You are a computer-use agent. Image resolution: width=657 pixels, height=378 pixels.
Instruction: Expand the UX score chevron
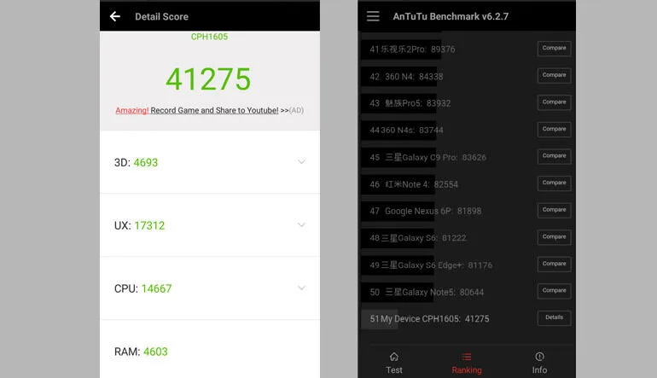click(x=301, y=225)
